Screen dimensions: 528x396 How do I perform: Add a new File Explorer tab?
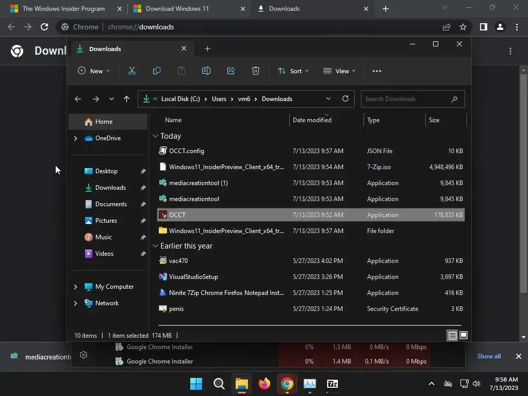coord(207,49)
